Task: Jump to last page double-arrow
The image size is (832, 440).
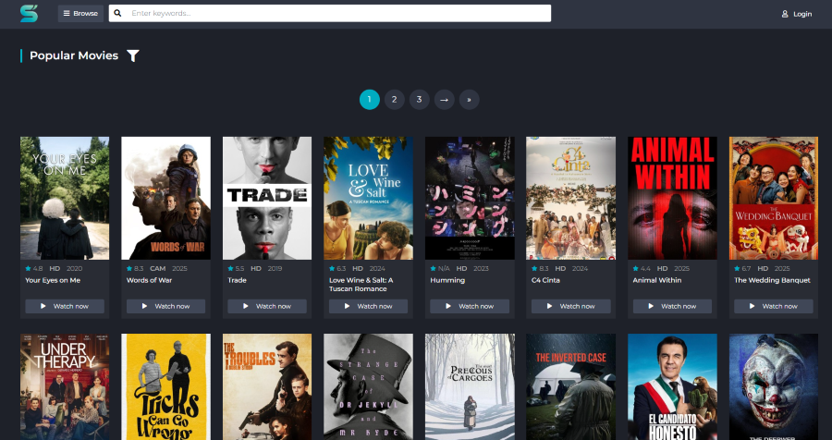Action: tap(469, 99)
